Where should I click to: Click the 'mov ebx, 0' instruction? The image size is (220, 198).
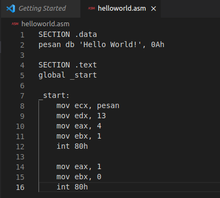[79, 177]
